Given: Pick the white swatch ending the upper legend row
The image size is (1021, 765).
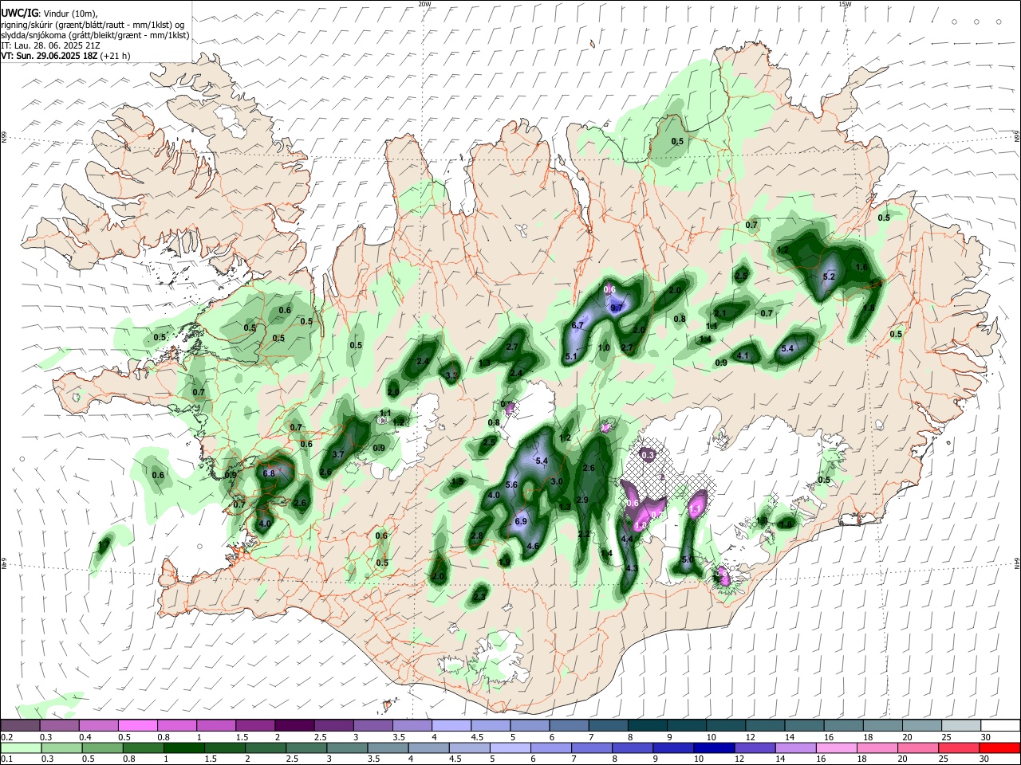Looking at the screenshot, I should click(x=1001, y=726).
